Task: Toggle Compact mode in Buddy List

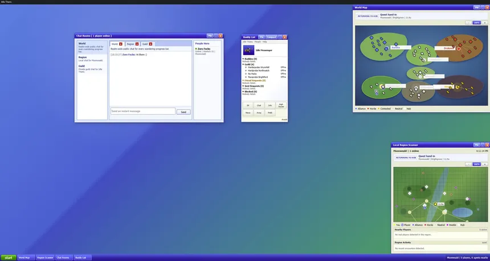Action: click(271, 37)
